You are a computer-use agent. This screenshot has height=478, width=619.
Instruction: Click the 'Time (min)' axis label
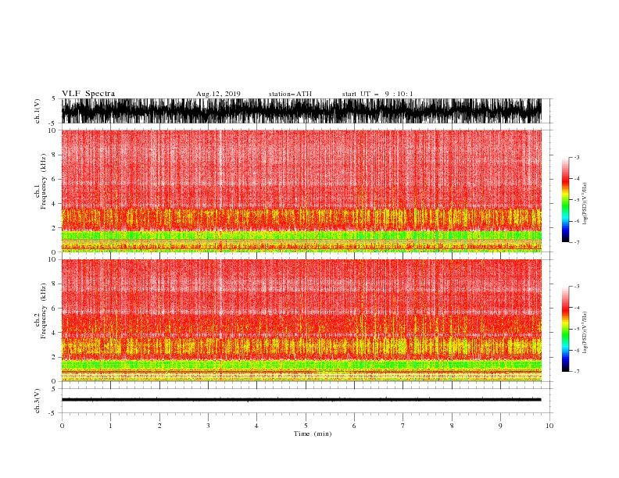(x=313, y=433)
